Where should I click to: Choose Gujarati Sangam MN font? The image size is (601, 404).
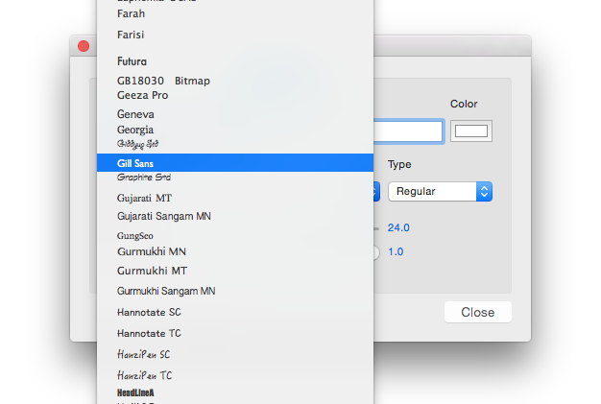(x=163, y=216)
